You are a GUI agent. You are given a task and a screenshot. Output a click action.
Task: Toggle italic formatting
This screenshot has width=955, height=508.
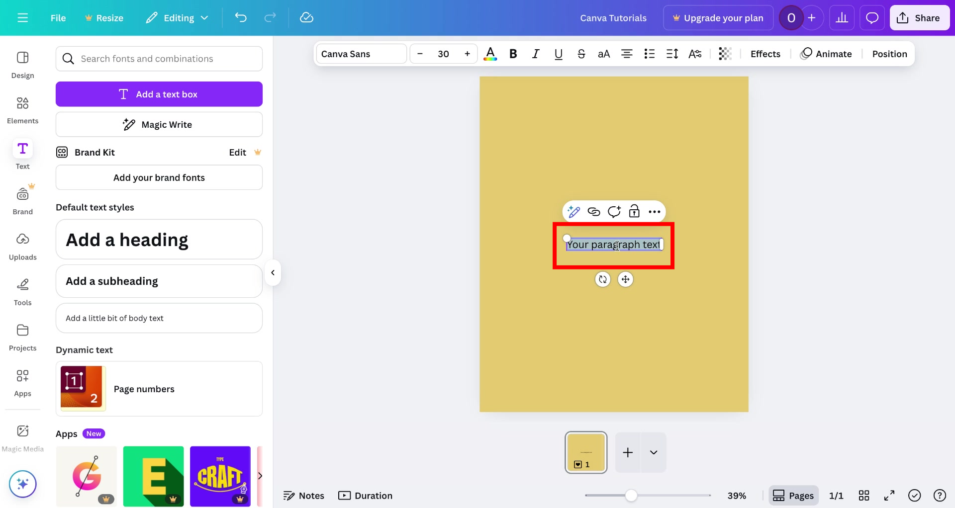[x=536, y=54]
